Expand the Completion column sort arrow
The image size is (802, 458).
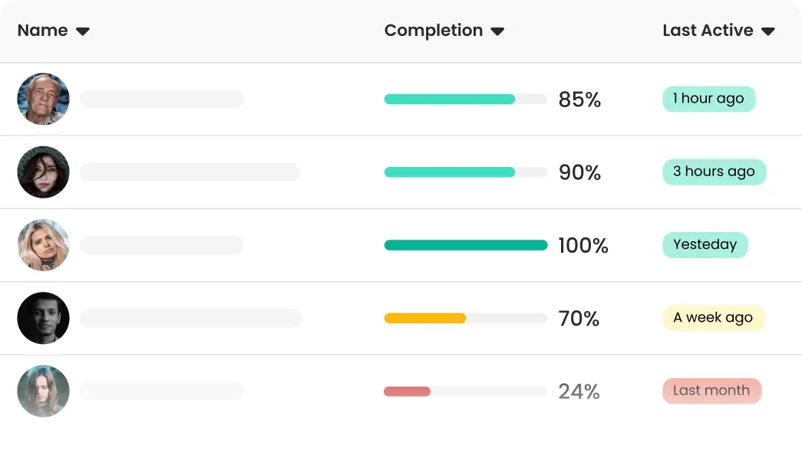(x=497, y=31)
